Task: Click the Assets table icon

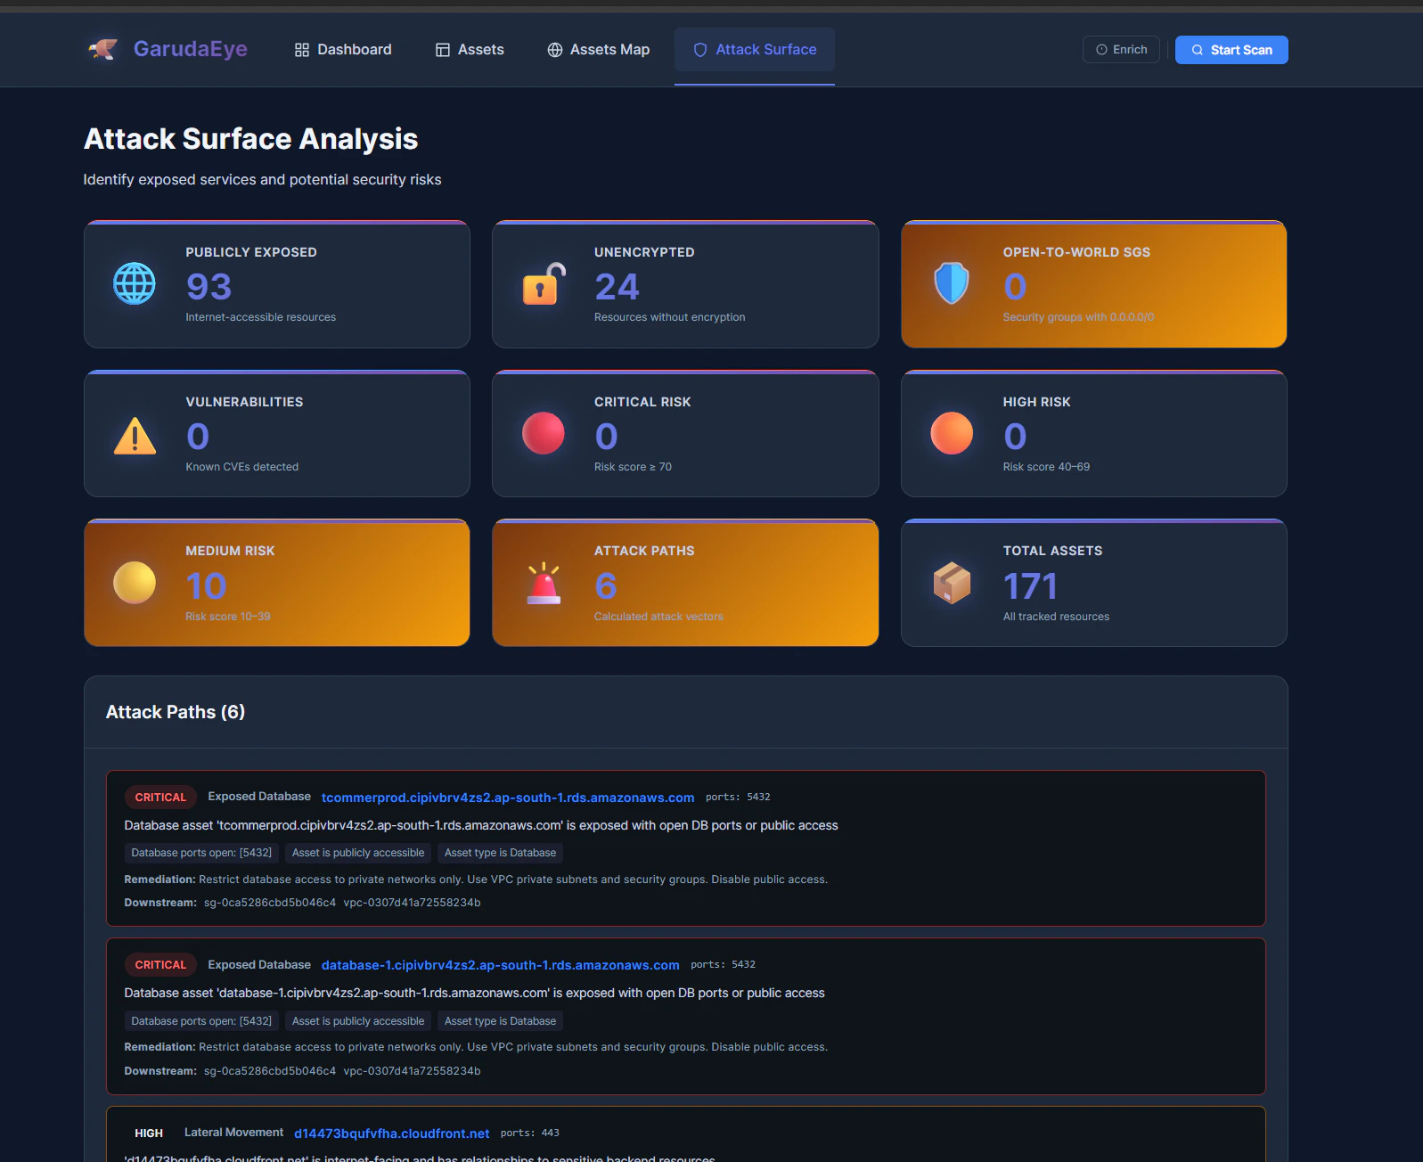Action: pyautogui.click(x=443, y=50)
